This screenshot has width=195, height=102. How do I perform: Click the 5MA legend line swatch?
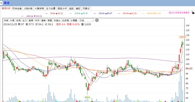pos(47,13)
